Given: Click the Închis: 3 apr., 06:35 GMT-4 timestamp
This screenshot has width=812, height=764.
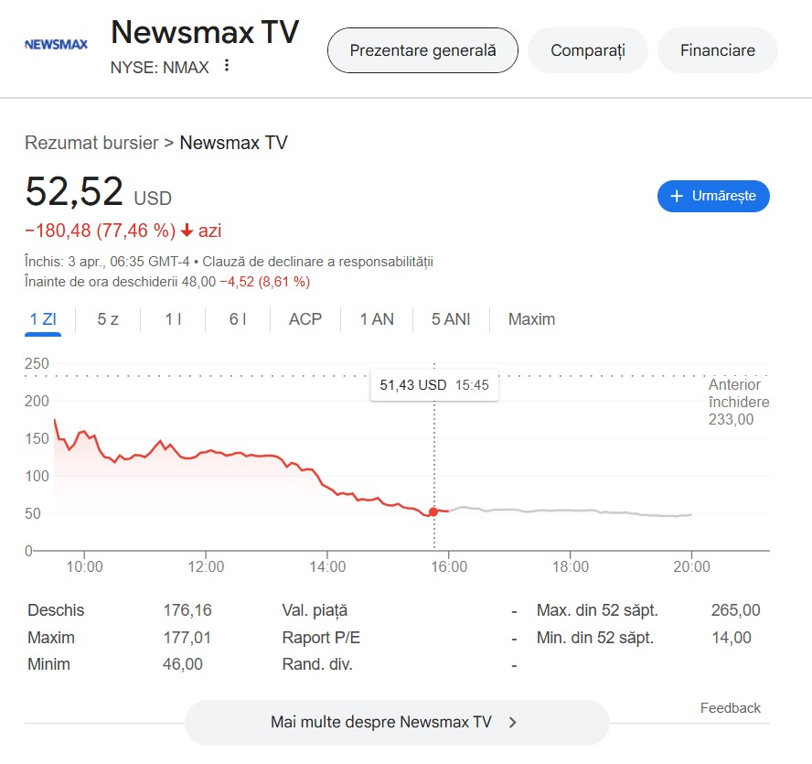Looking at the screenshot, I should (x=107, y=262).
